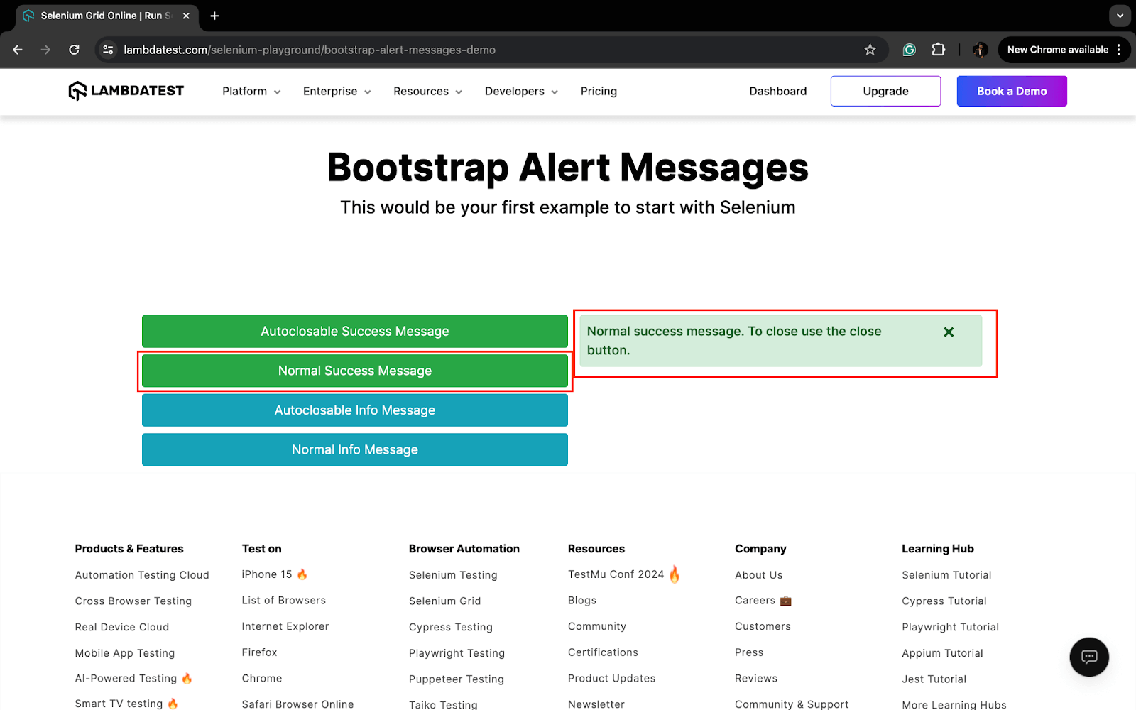
Task: Click the Book a Demo button
Action: [x=1011, y=91]
